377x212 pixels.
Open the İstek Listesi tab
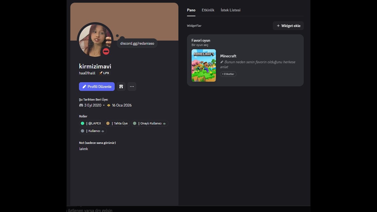(231, 10)
